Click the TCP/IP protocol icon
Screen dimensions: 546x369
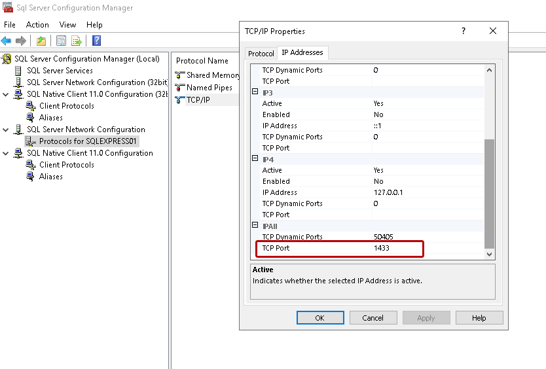[179, 100]
